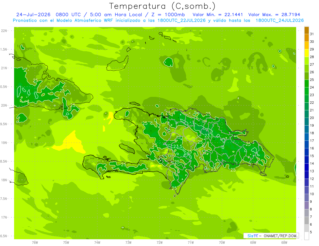Click the latitude label "17N"
319x246 pixels.
coord(4,218)
